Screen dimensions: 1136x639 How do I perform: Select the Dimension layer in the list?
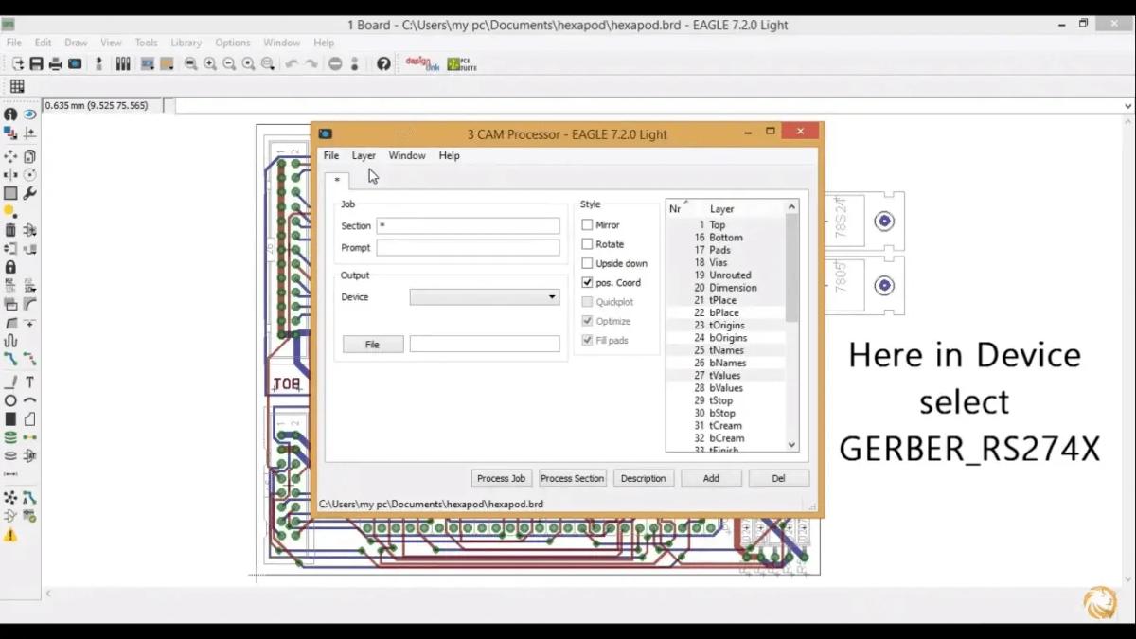pos(726,288)
